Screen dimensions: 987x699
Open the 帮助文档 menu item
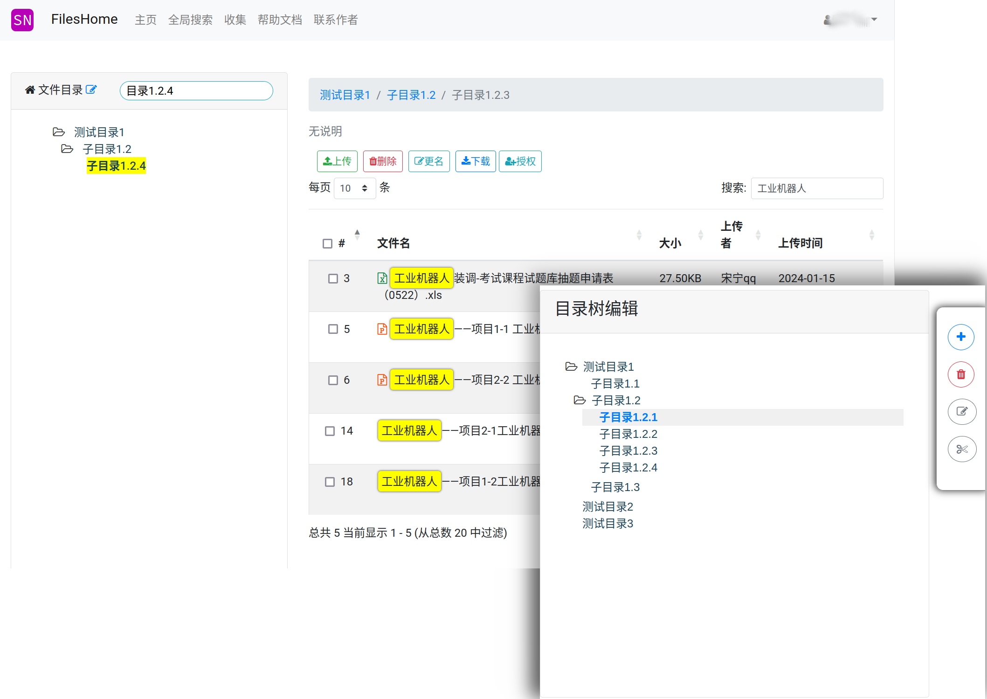pyautogui.click(x=280, y=20)
